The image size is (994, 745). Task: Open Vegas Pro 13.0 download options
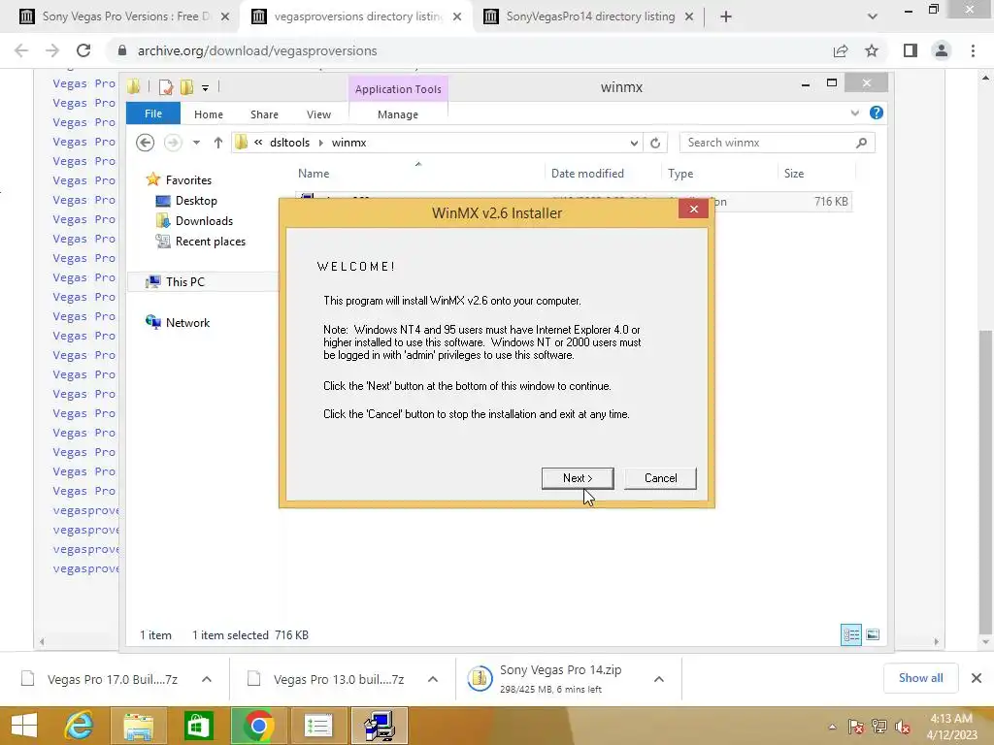point(433,679)
